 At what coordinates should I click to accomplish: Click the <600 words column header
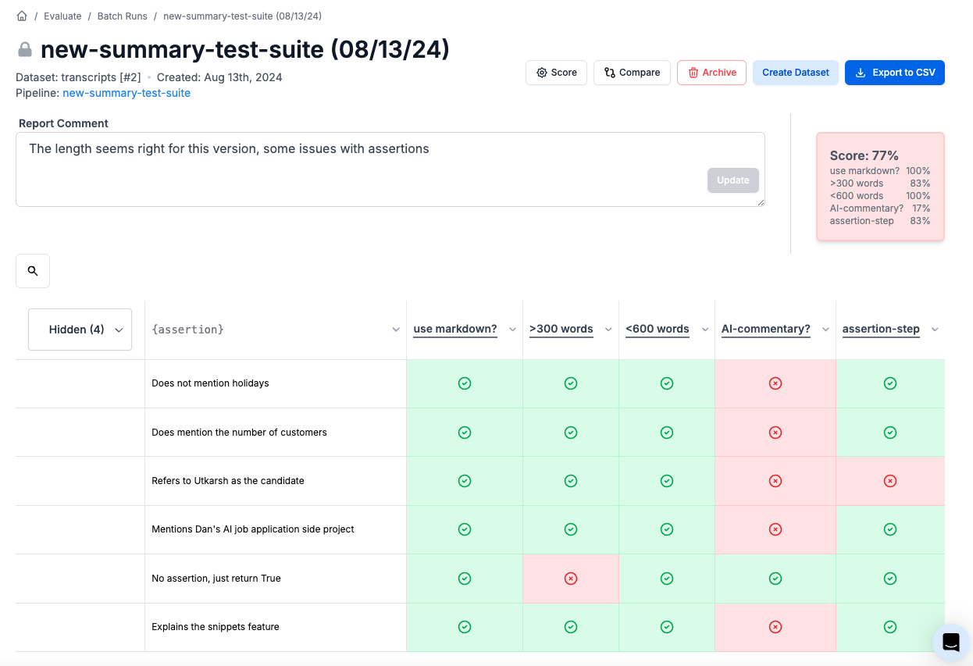click(x=658, y=329)
